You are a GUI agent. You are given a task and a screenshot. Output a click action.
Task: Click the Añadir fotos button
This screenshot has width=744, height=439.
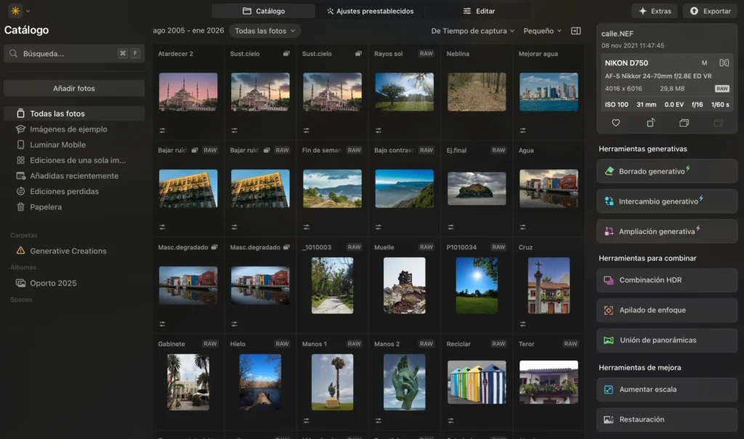[74, 88]
